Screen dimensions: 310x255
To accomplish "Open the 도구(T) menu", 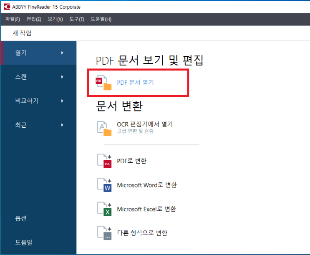I will tap(77, 19).
